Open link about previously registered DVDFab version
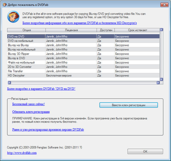This screenshot has width=171, height=161. [48, 130]
